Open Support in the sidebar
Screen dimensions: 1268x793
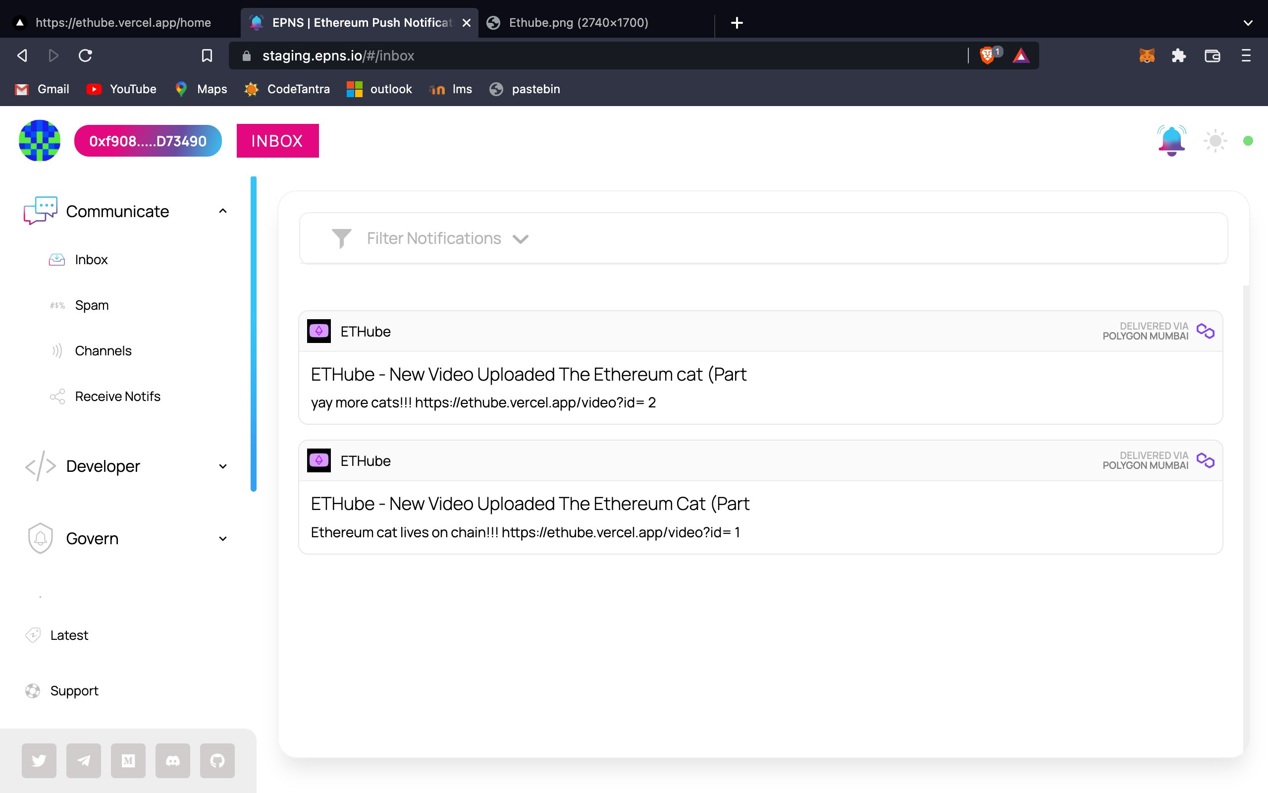(x=74, y=691)
